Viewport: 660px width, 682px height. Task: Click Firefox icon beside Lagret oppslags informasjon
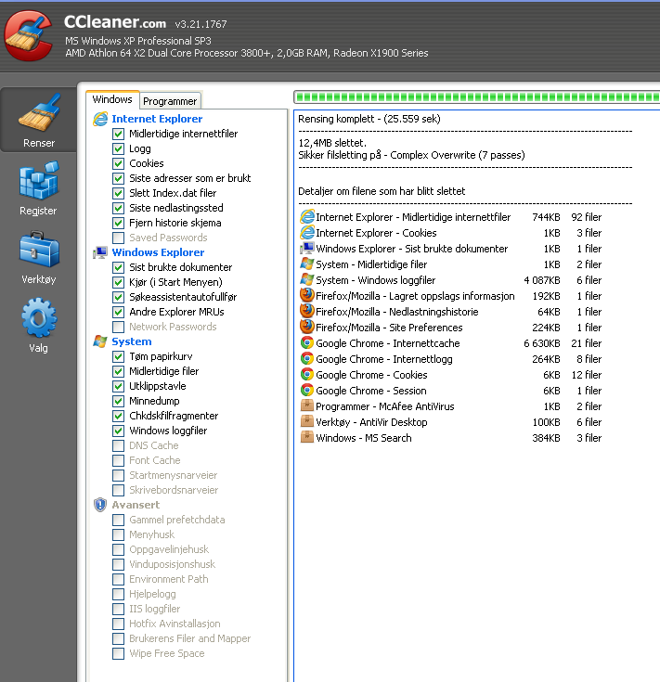click(x=307, y=295)
